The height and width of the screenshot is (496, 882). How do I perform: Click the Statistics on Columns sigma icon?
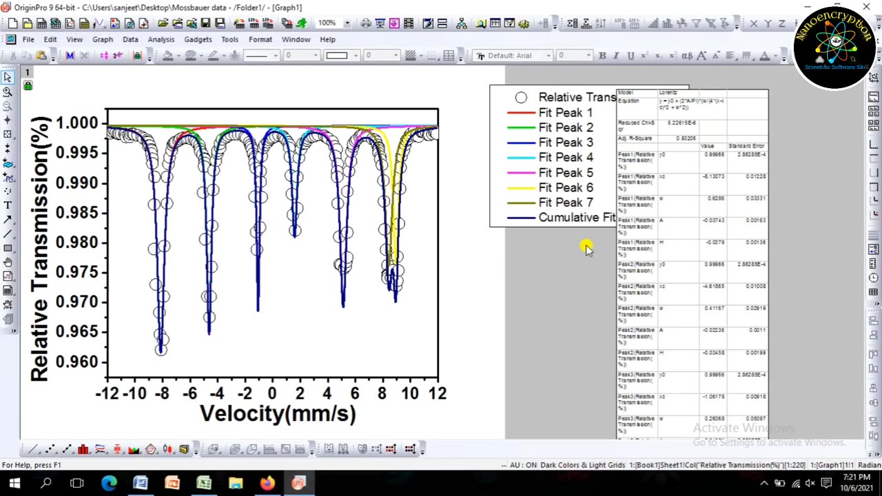click(x=573, y=23)
